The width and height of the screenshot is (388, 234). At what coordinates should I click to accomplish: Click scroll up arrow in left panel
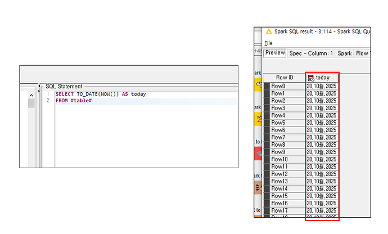pos(31,94)
